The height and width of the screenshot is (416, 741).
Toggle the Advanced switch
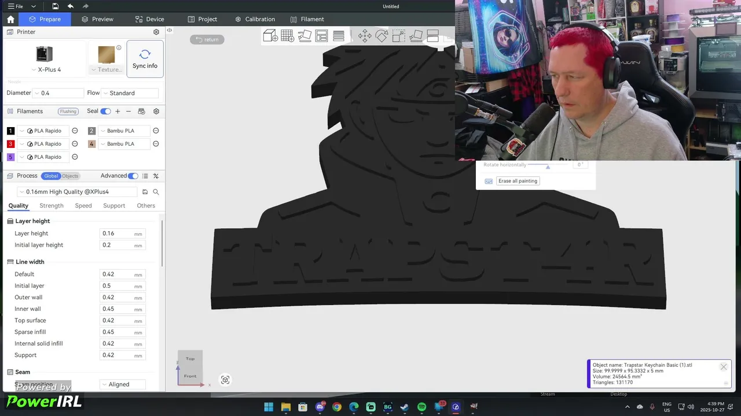point(133,176)
